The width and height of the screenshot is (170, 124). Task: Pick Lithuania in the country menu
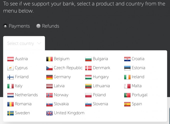click(x=97, y=86)
